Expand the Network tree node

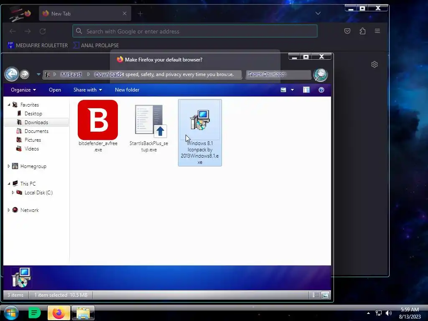point(9,210)
